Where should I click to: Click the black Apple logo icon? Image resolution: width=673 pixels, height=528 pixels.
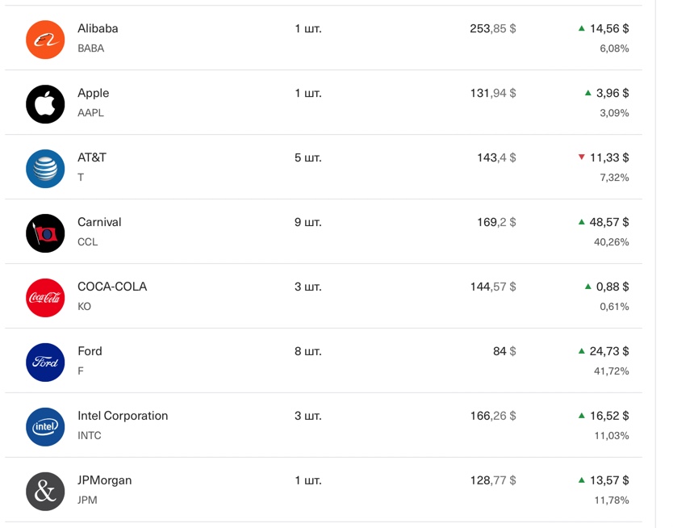(45, 104)
